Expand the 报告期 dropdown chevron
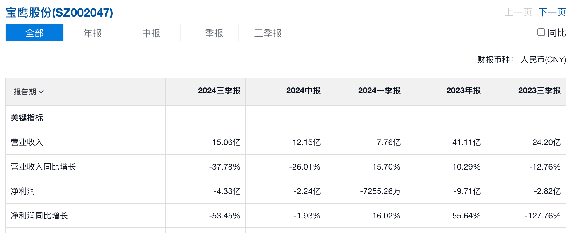 (x=41, y=92)
